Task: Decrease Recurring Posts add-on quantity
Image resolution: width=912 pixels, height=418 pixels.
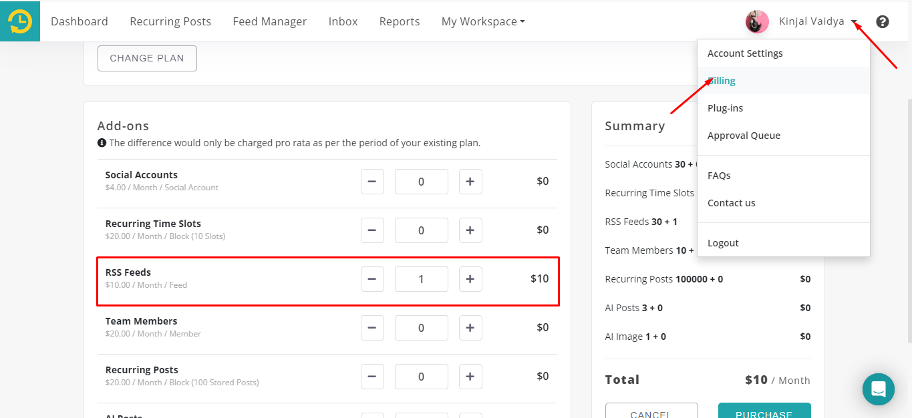Action: click(372, 377)
